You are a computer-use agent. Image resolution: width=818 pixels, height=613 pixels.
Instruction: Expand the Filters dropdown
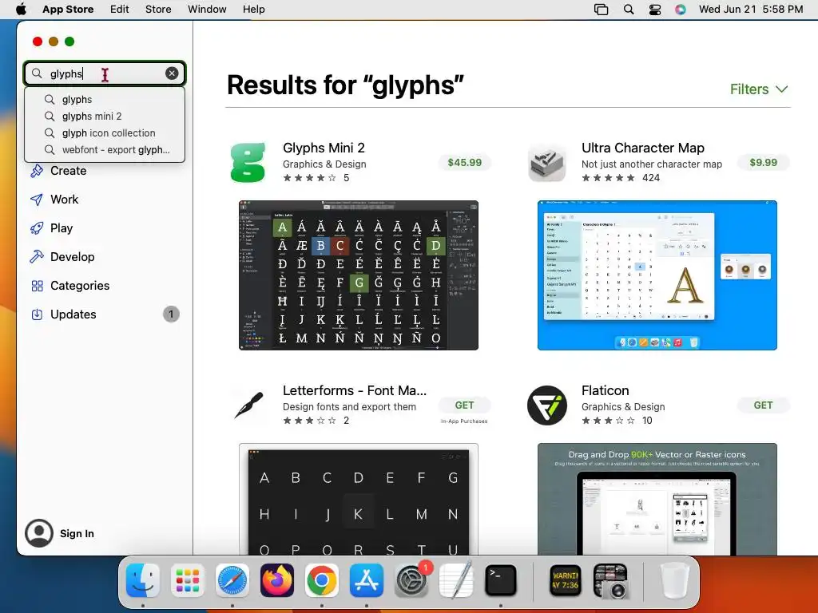click(759, 89)
